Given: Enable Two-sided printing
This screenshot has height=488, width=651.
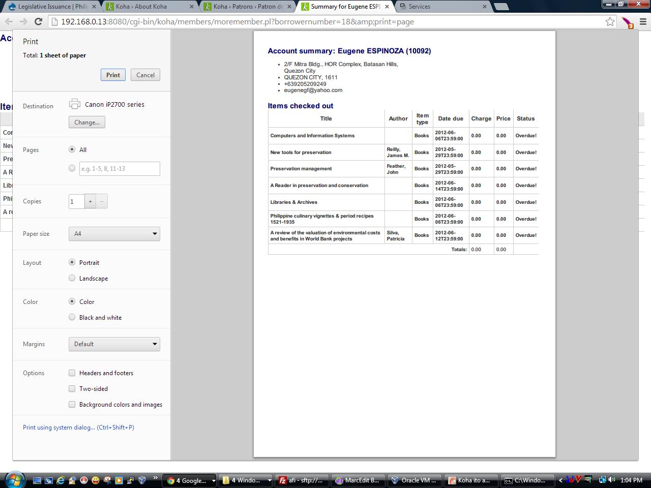Looking at the screenshot, I should coord(72,388).
